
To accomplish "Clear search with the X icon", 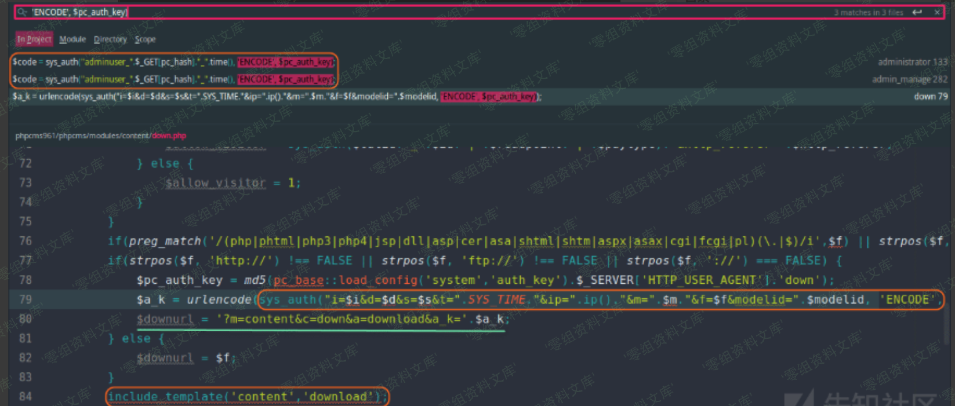I will pyautogui.click(x=937, y=12).
